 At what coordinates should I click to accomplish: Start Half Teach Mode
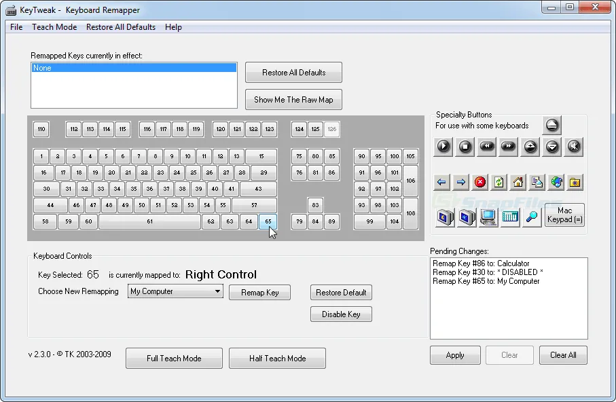pyautogui.click(x=277, y=358)
